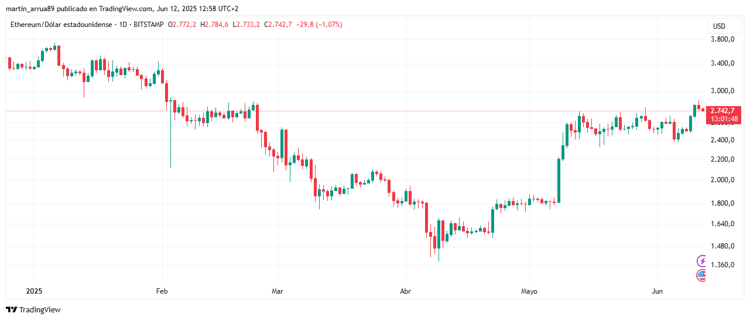The height and width of the screenshot is (320, 750).
Task: Click the Ethereum/Dólar estadounidense symbol title
Action: point(62,25)
